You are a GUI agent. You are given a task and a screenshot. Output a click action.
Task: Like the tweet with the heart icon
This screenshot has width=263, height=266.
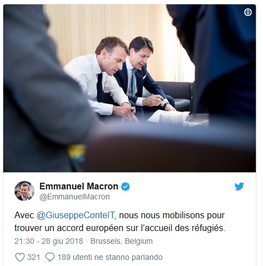[x=19, y=257]
